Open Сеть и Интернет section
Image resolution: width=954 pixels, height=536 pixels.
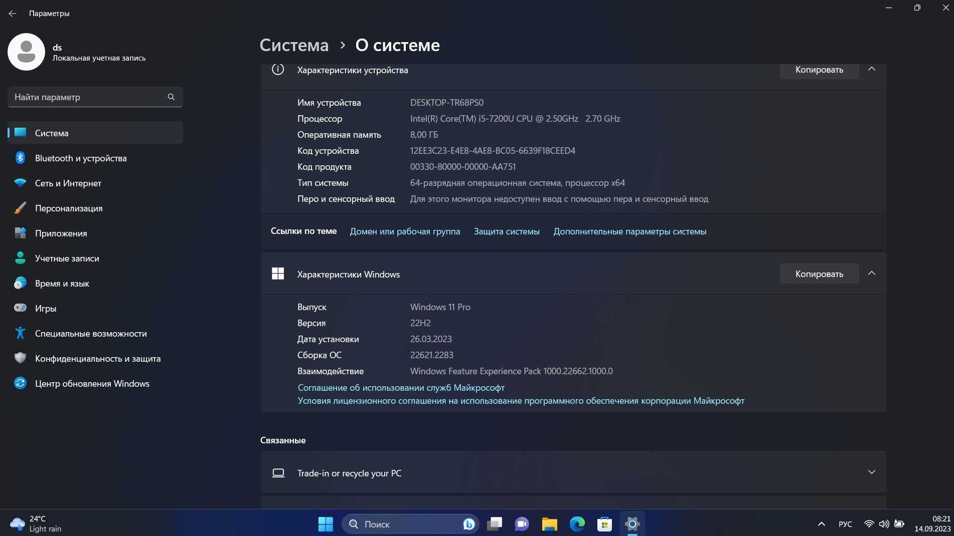click(95, 183)
